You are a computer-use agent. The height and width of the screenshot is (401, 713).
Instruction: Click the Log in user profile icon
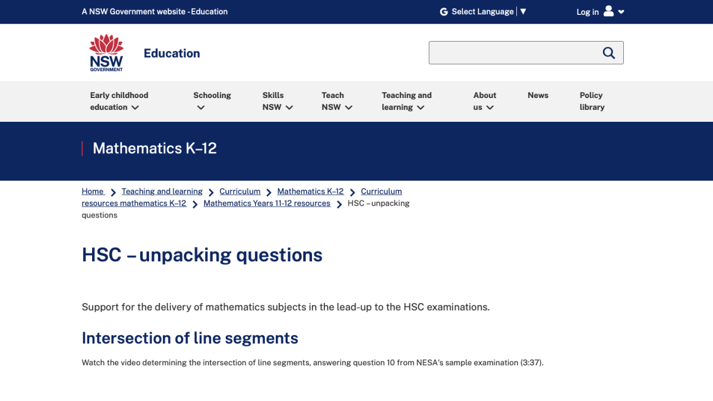pos(608,11)
